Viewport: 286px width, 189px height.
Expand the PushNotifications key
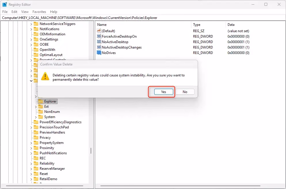(32, 153)
